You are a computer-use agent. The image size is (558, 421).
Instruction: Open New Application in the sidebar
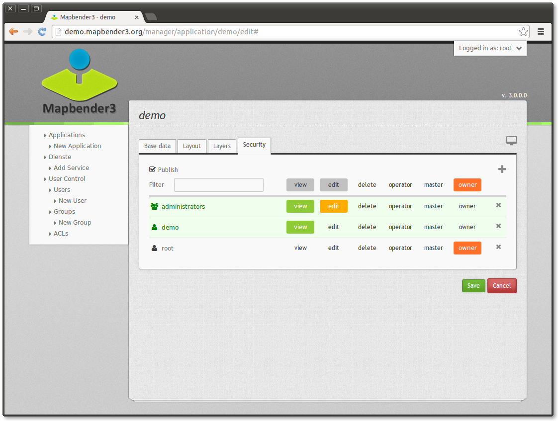tap(77, 146)
